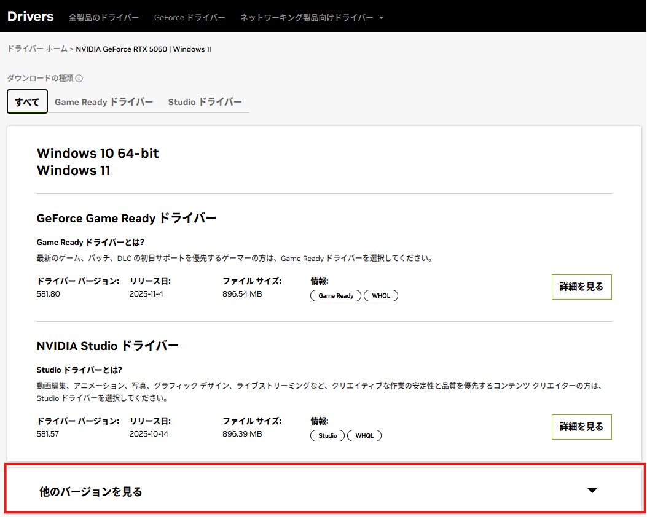Go to ドライバー ホーム breadcrumb link
Viewport: 647px width, 517px height.
point(37,49)
